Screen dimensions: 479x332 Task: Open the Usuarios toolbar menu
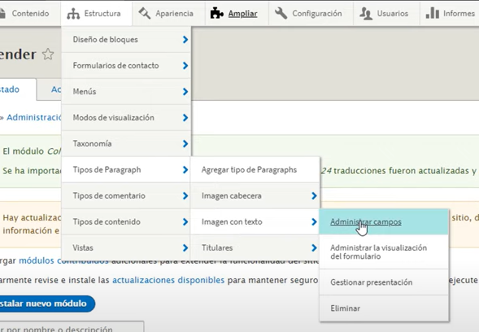[392, 14]
